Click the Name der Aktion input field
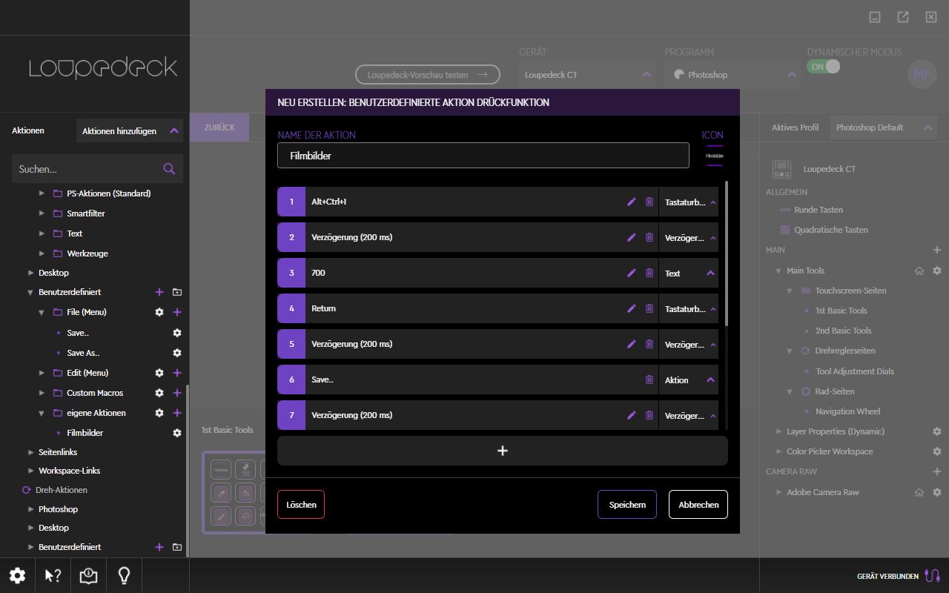This screenshot has width=949, height=593. [x=483, y=156]
